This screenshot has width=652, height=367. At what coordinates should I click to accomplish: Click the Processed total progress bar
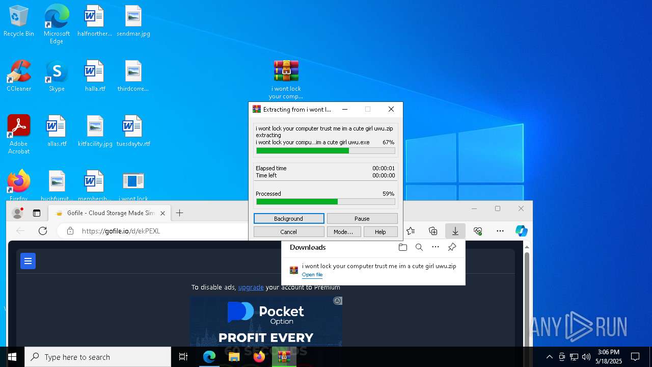pos(325,202)
